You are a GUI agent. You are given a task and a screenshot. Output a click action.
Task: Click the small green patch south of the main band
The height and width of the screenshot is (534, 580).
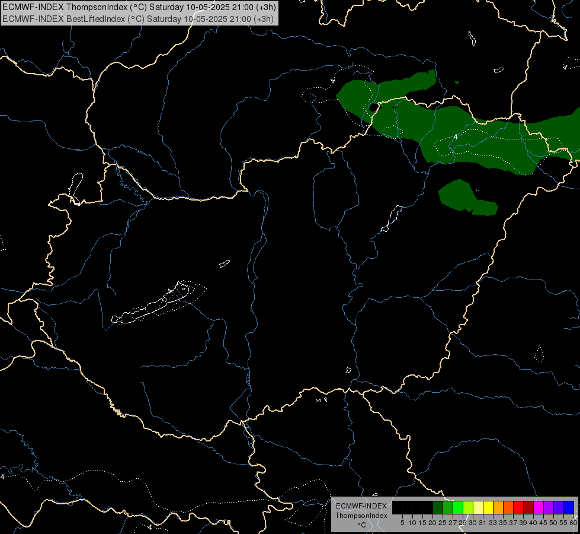pyautogui.click(x=468, y=198)
